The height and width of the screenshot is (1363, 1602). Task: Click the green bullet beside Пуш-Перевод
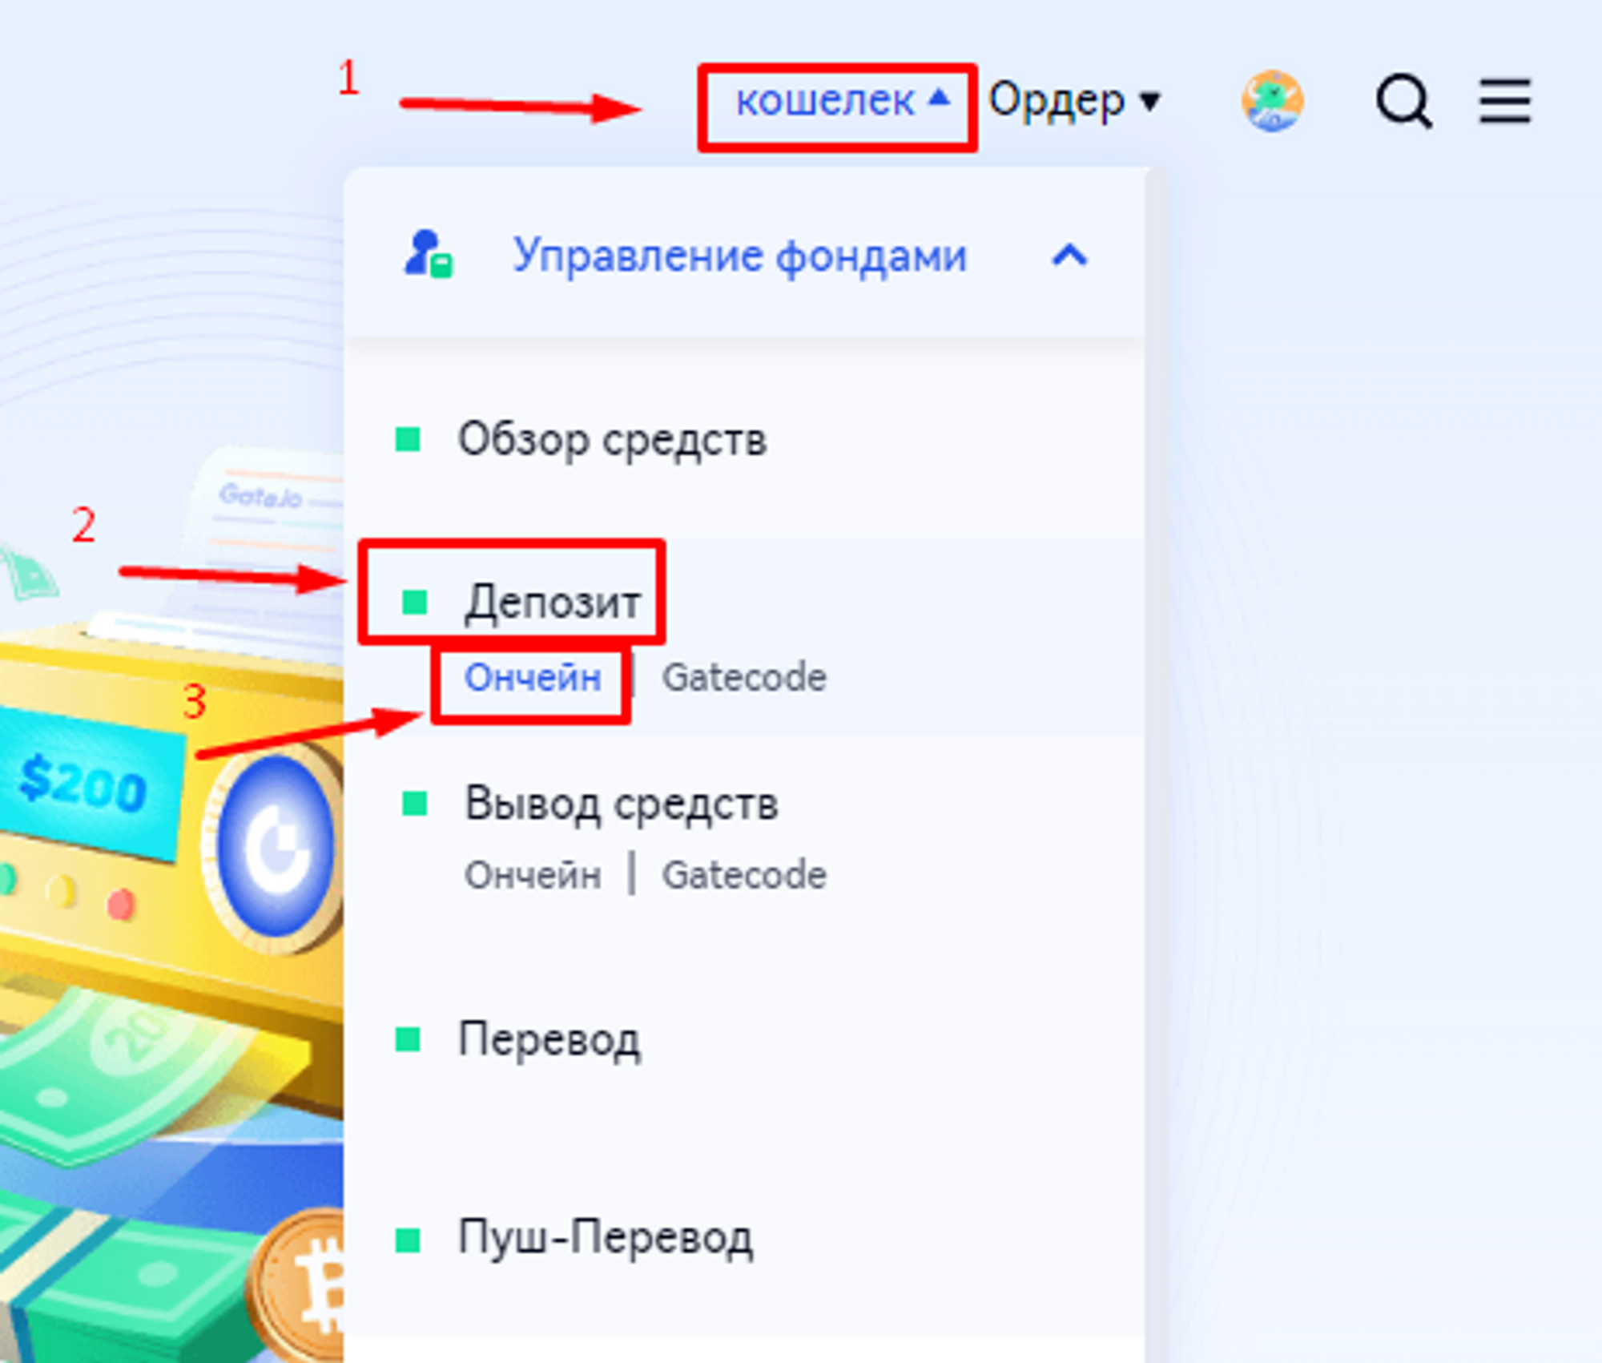409,1240
